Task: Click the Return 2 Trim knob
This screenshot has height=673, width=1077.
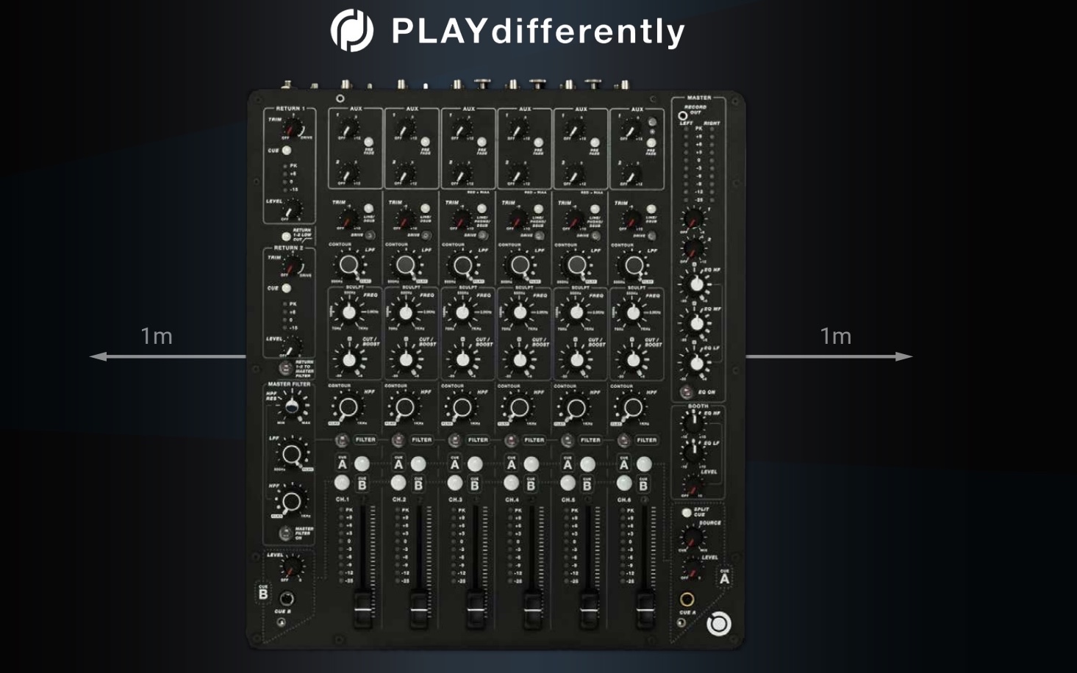Action: click(293, 266)
